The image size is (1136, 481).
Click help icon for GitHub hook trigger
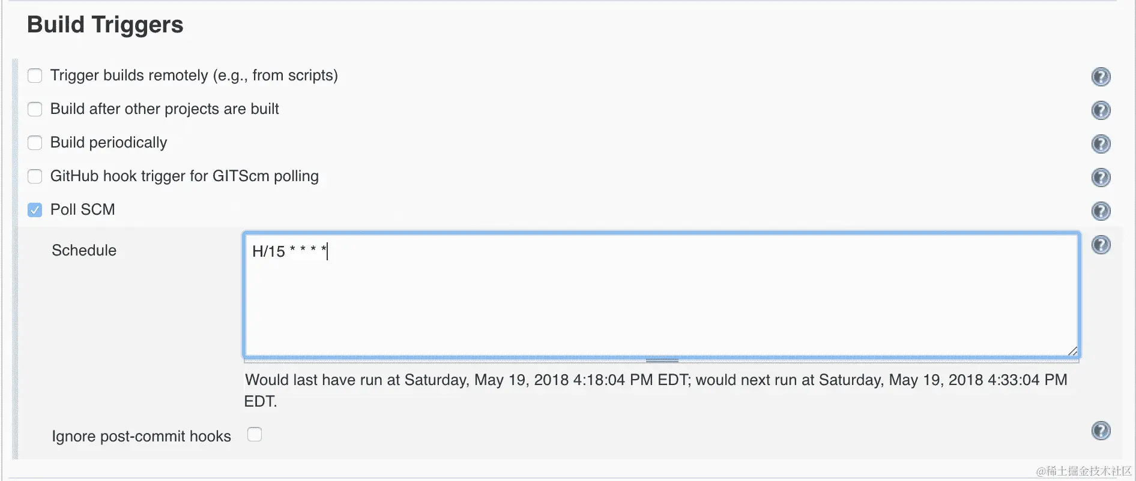[x=1101, y=178]
